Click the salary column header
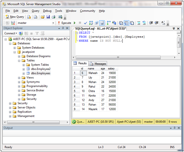This screenshot has width=184, height=152. point(113,69)
